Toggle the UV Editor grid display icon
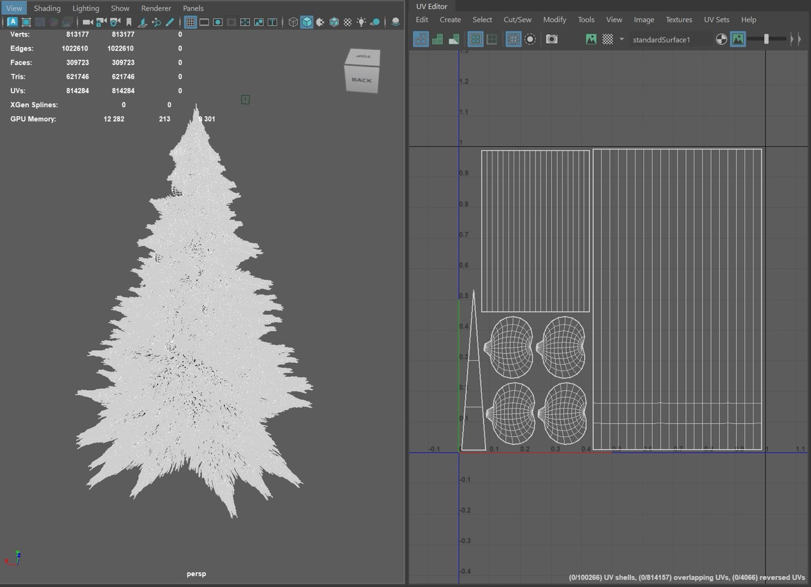 click(x=513, y=39)
